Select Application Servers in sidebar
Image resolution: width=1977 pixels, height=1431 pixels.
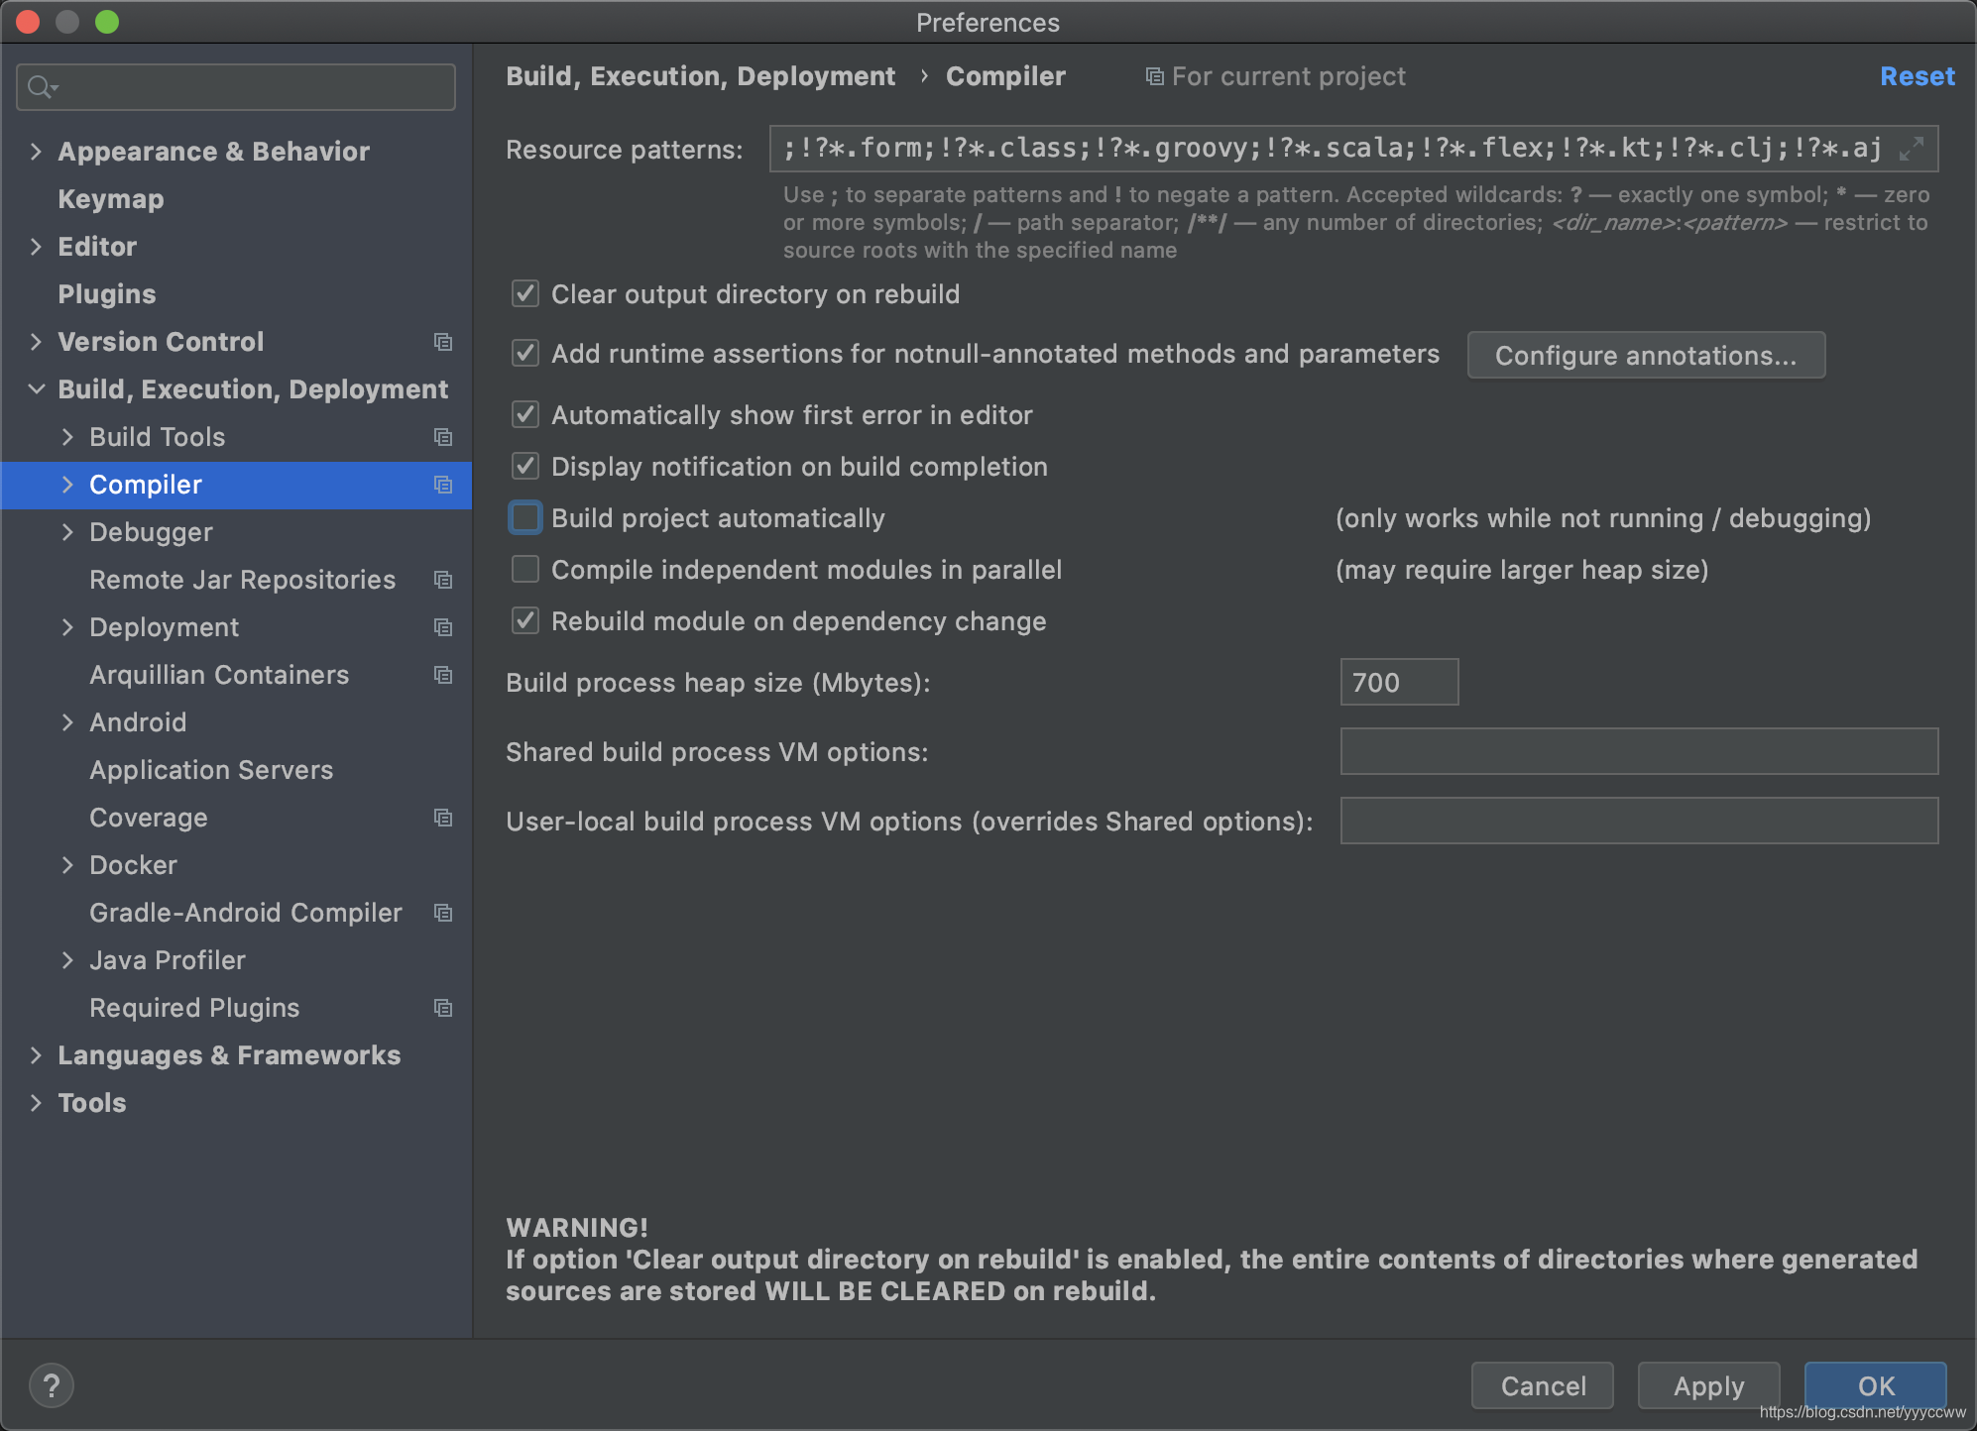[211, 770]
